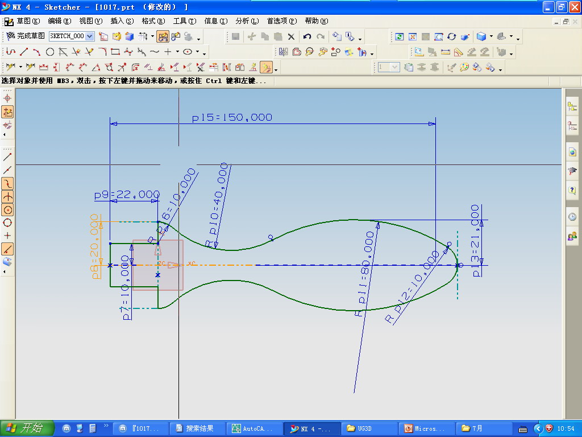Click the Finish Sketch (完成草图) button
The image size is (582, 437).
[26, 36]
